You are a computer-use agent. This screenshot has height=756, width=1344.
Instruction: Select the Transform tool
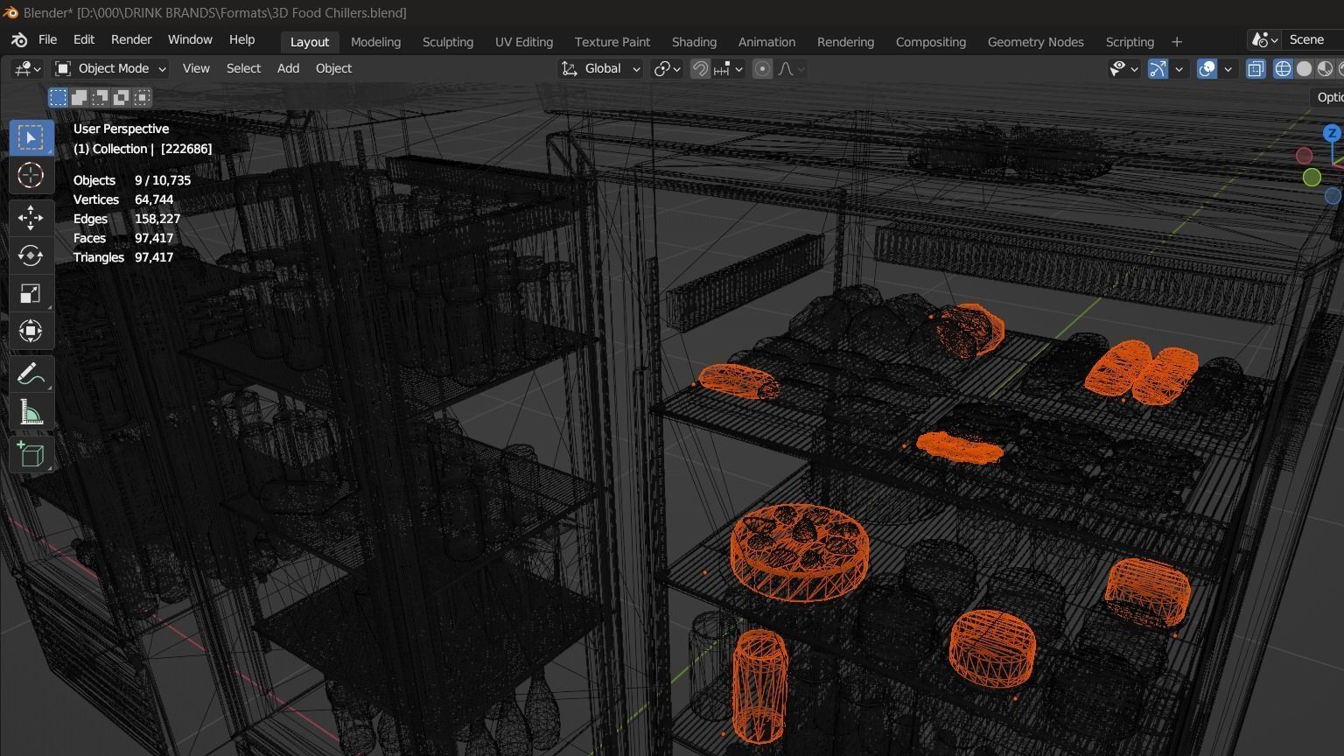point(31,331)
